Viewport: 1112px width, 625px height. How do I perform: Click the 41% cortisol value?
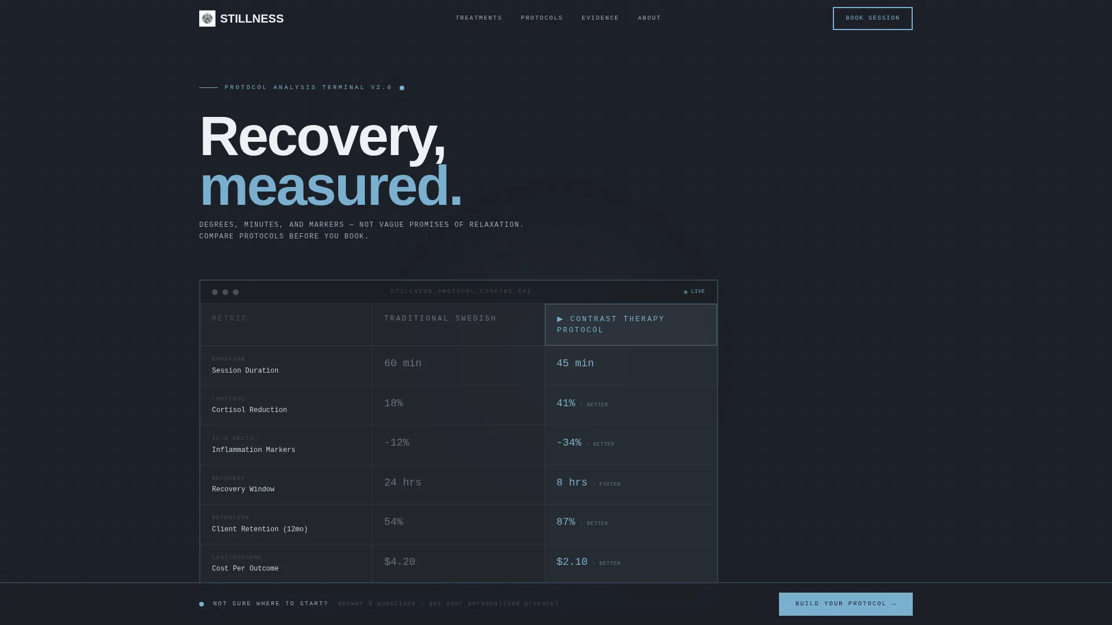click(x=566, y=403)
